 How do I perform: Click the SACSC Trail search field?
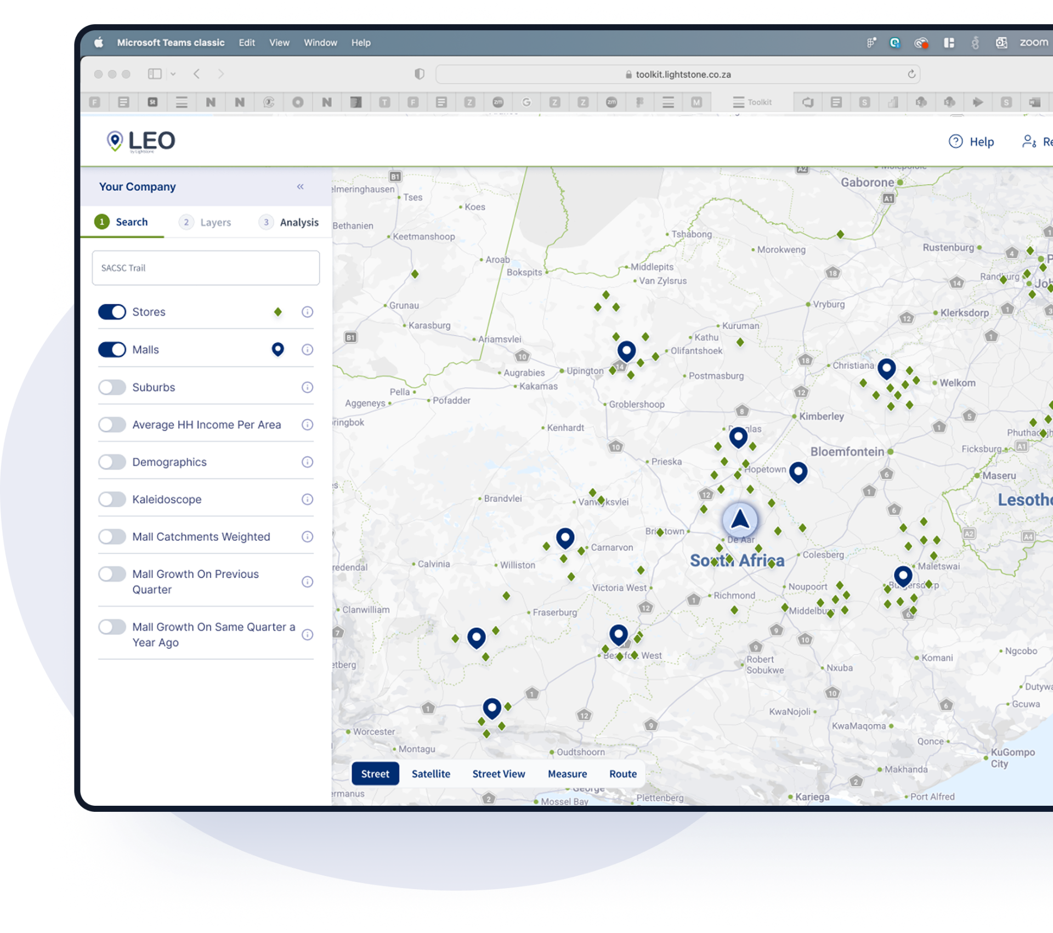point(206,268)
